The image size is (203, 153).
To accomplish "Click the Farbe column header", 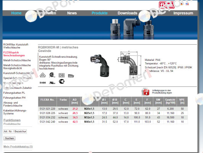I will tap(63, 101).
